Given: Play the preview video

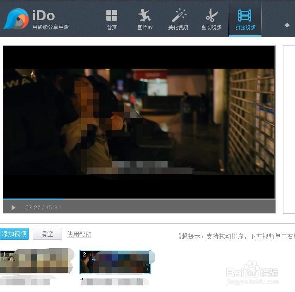Looking at the screenshot, I should coord(13,208).
